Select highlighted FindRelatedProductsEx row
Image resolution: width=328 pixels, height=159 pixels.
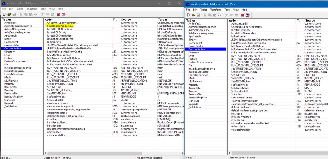[60, 26]
